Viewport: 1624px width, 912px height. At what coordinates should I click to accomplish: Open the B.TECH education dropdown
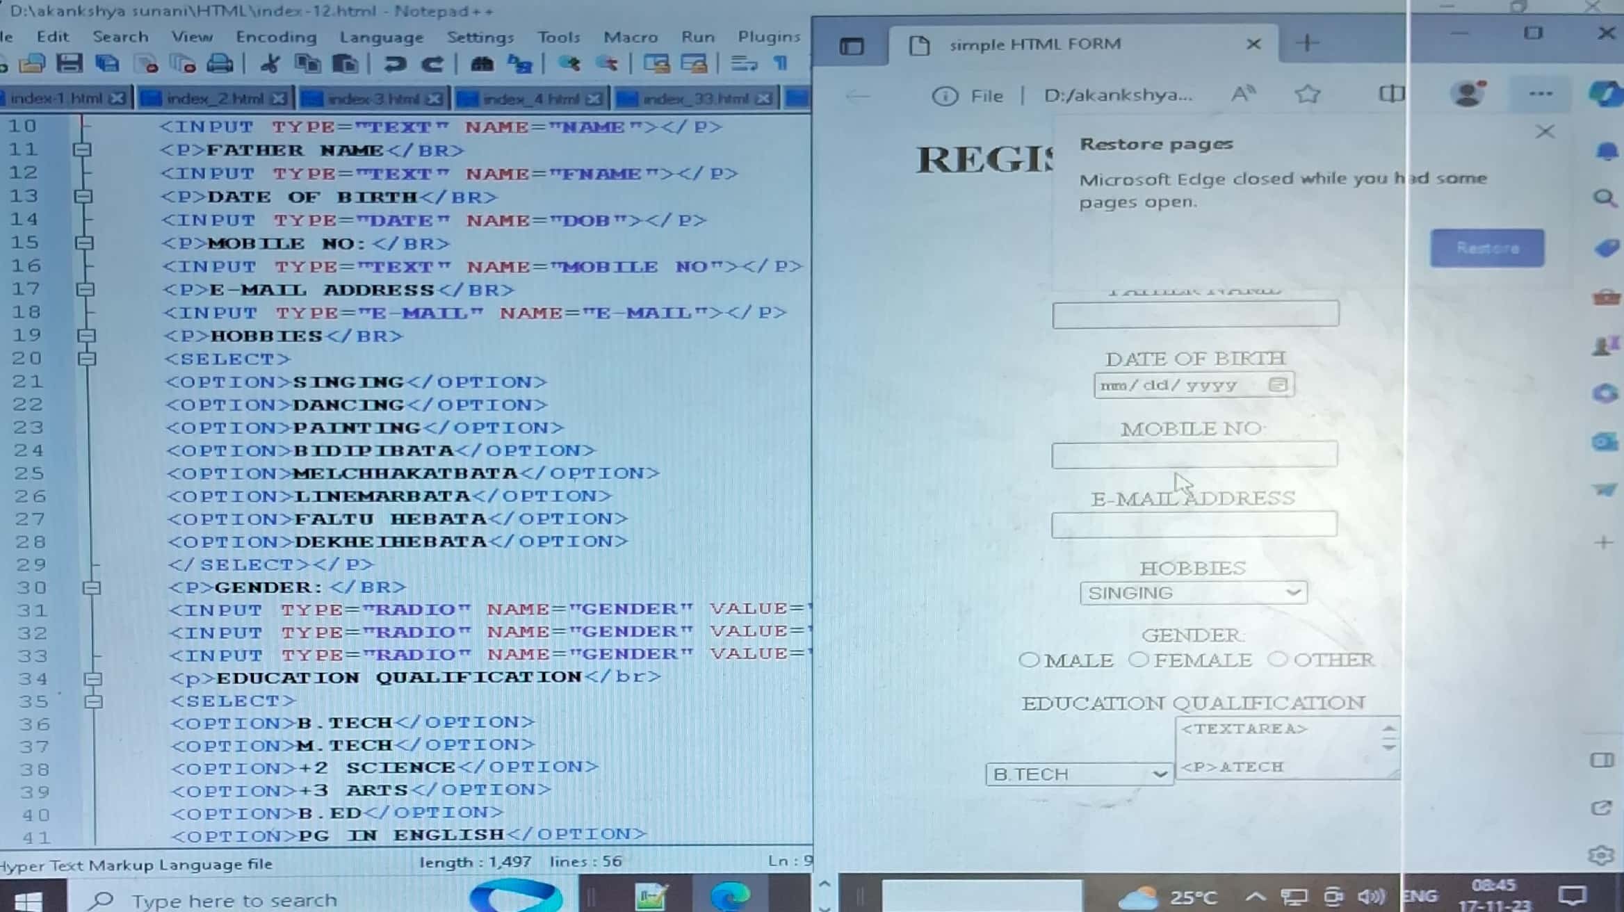1079,774
